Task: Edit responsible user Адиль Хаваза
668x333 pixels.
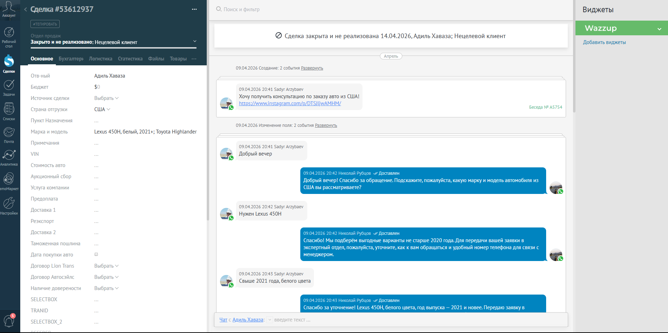Action: coord(110,76)
